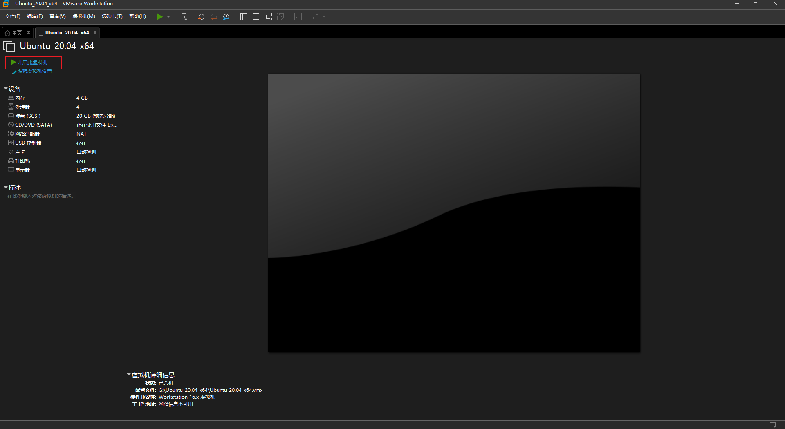This screenshot has width=785, height=429.
Task: Close the 主页 tab
Action: pos(29,33)
